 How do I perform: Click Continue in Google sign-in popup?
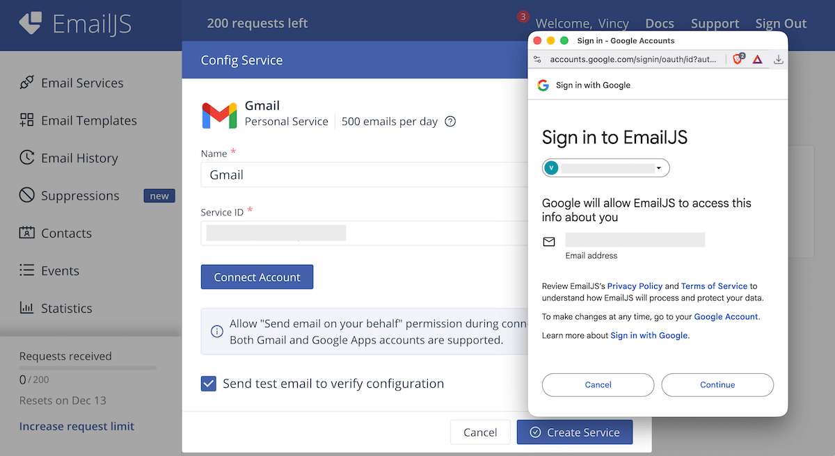[x=717, y=385]
